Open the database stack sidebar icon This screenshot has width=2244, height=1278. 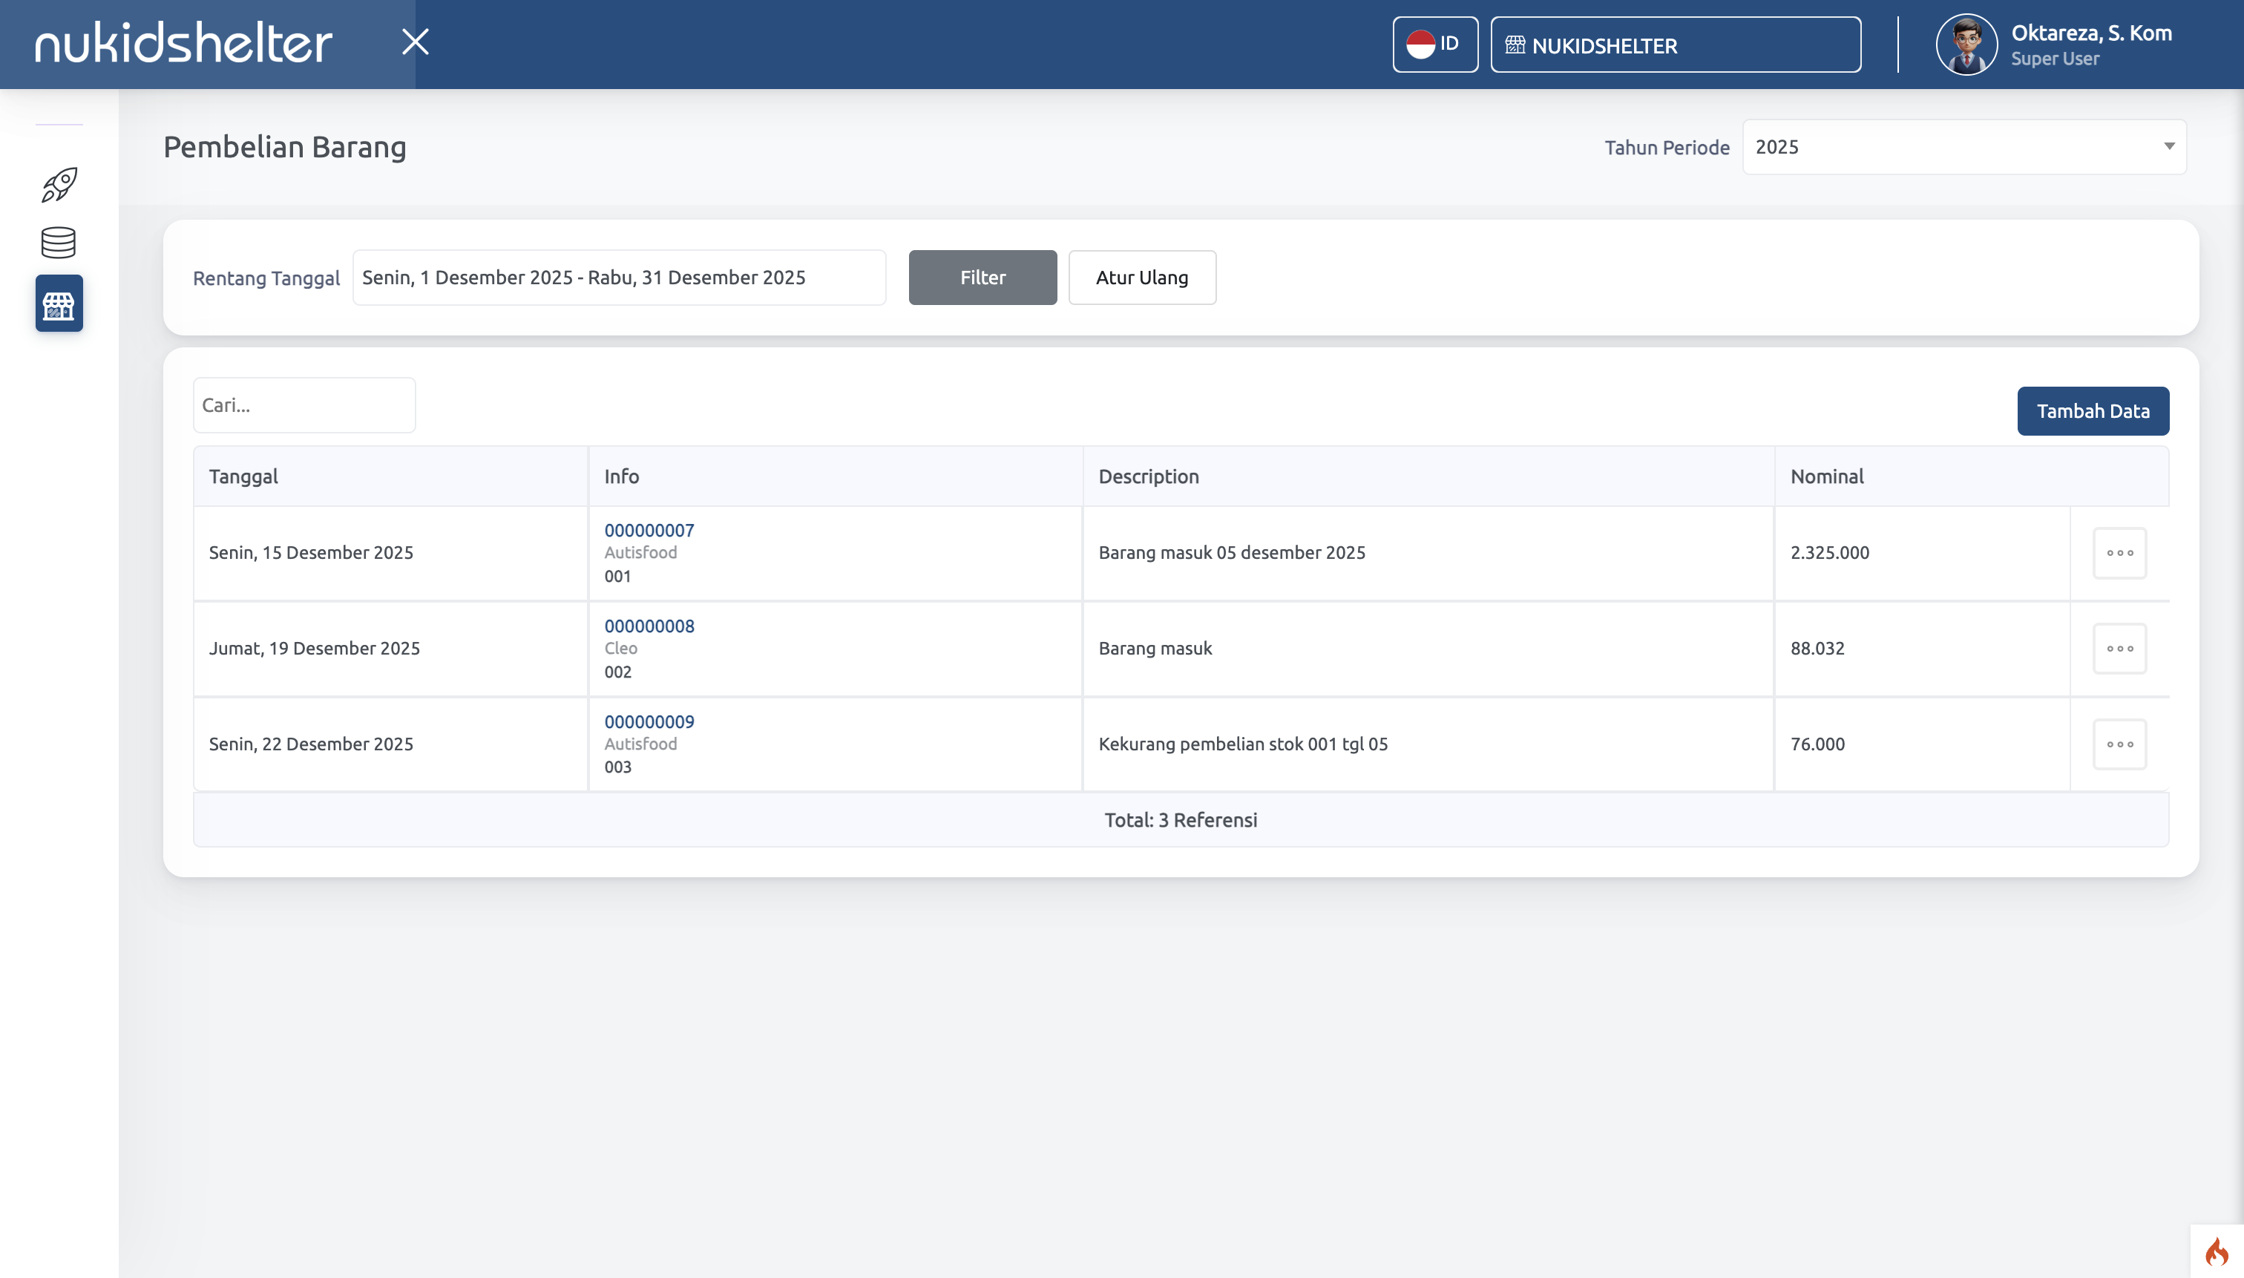pyautogui.click(x=59, y=243)
